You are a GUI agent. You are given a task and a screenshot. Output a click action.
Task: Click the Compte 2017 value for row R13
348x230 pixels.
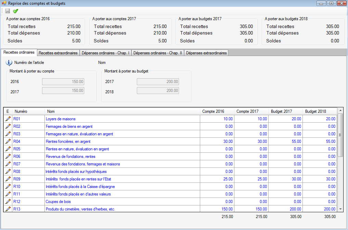click(x=251, y=209)
